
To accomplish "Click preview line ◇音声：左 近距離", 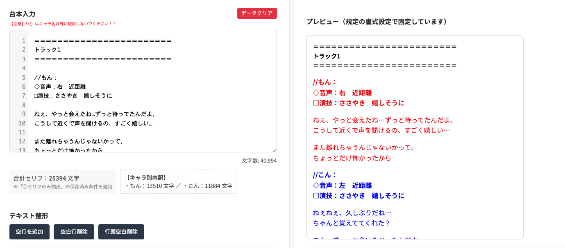I will [x=343, y=185].
